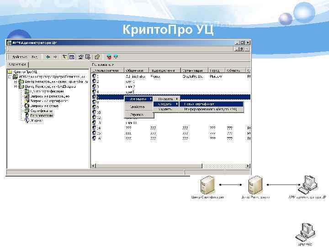Click the cyan funnel filter toolbar icon

tap(116, 57)
